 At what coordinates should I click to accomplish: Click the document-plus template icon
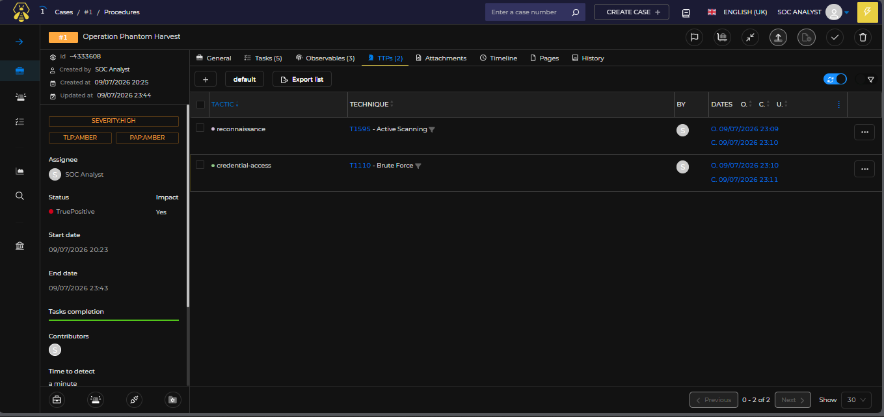tap(807, 38)
